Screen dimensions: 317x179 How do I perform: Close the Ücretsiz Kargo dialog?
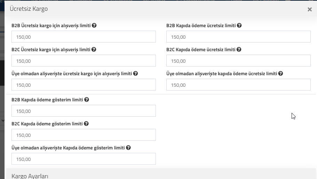pos(310,9)
